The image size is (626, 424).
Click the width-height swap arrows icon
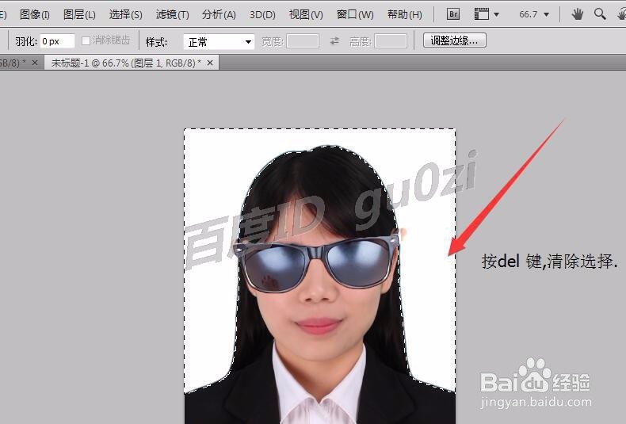pyautogui.click(x=334, y=40)
